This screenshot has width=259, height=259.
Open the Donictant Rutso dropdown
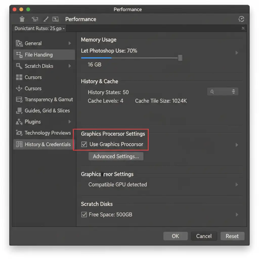(39, 29)
